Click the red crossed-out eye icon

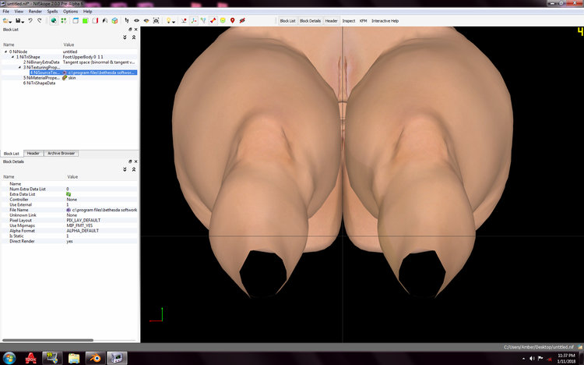(x=242, y=21)
